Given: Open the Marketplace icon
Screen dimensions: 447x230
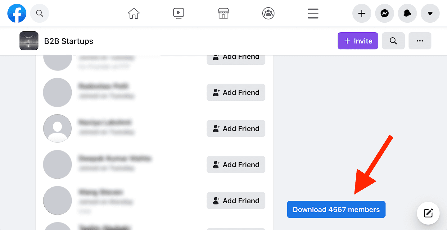Looking at the screenshot, I should tap(223, 13).
